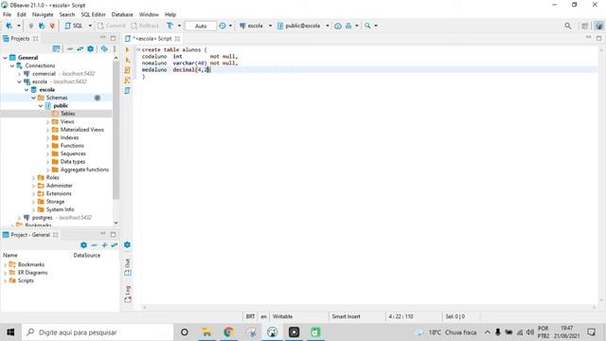Maximize the Projects panel
Image resolution: width=606 pixels, height=341 pixels.
coord(113,38)
